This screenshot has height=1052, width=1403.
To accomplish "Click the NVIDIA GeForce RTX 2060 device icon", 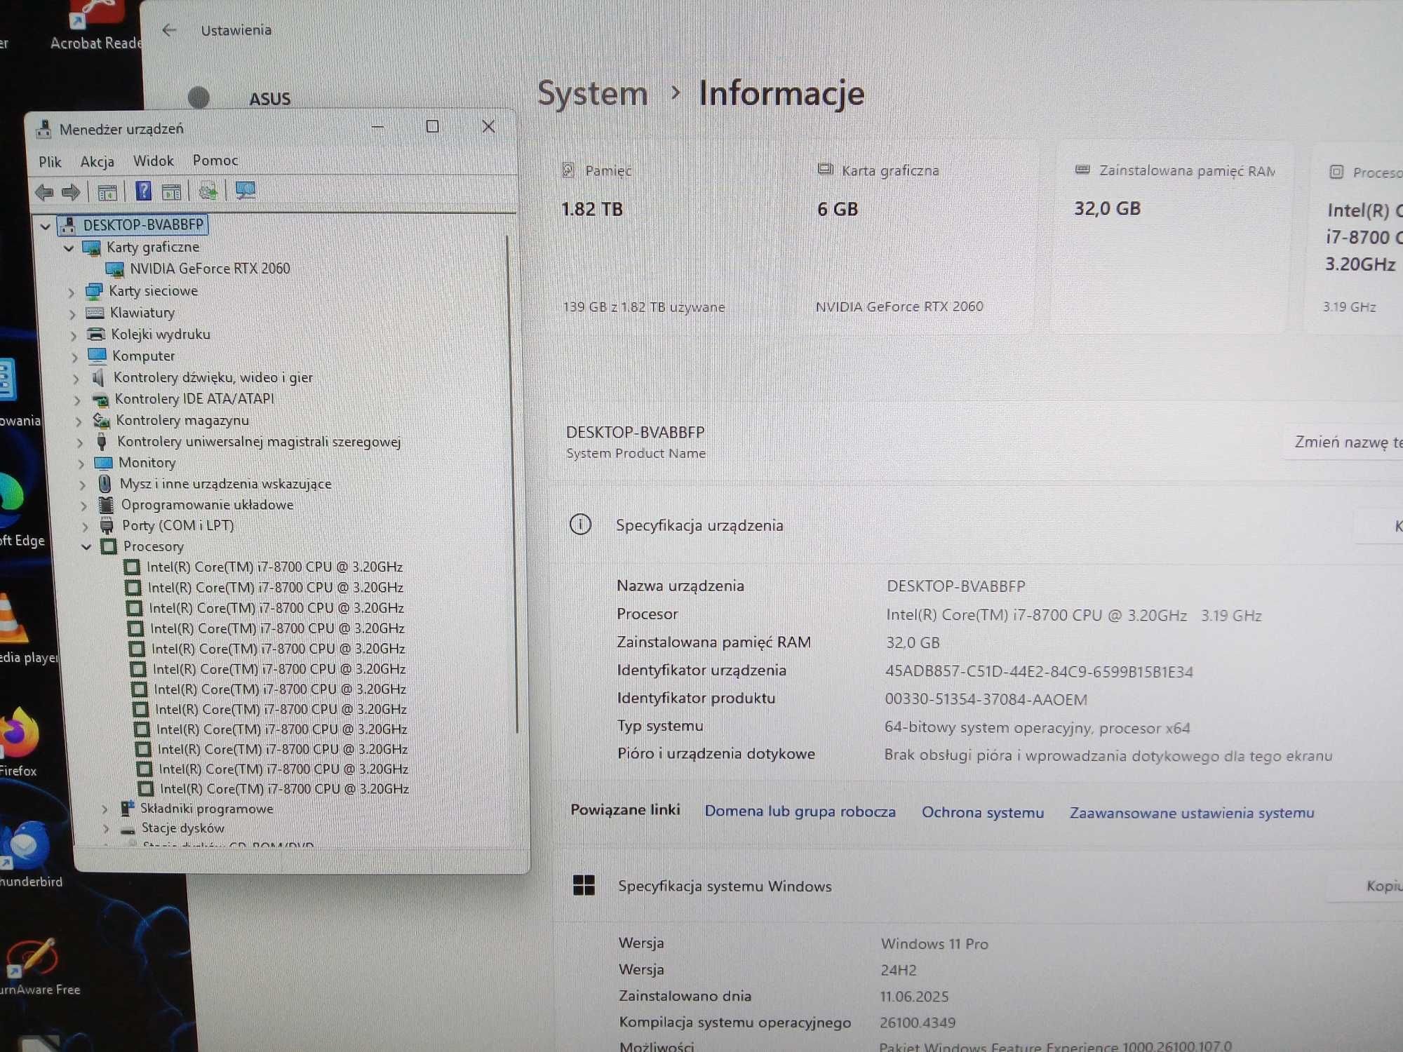I will tap(114, 269).
